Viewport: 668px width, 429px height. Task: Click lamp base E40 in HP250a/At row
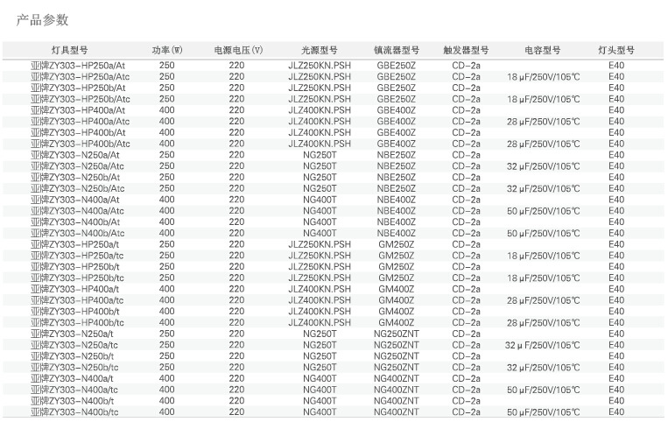616,66
